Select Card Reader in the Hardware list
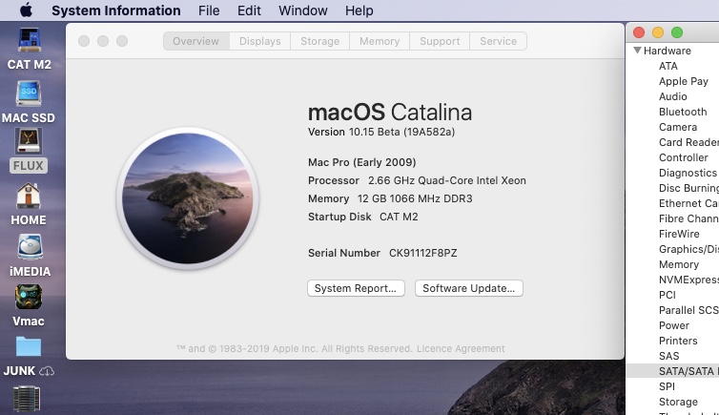 688,142
